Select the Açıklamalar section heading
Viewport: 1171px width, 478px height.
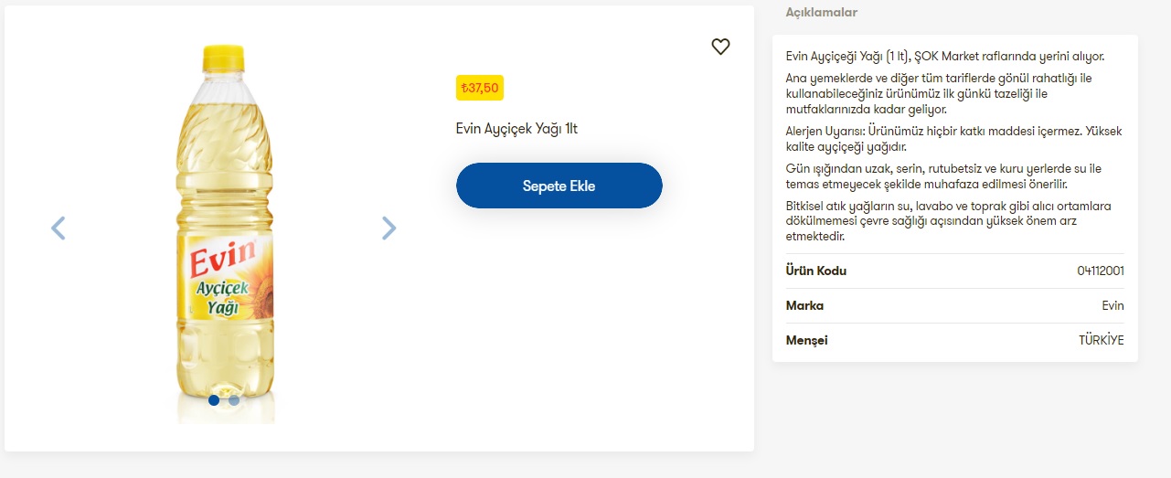pos(822,13)
